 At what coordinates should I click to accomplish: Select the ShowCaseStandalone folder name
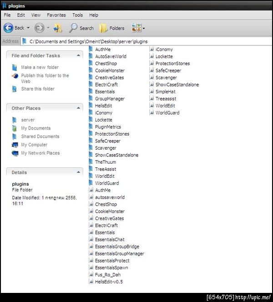(x=116, y=155)
